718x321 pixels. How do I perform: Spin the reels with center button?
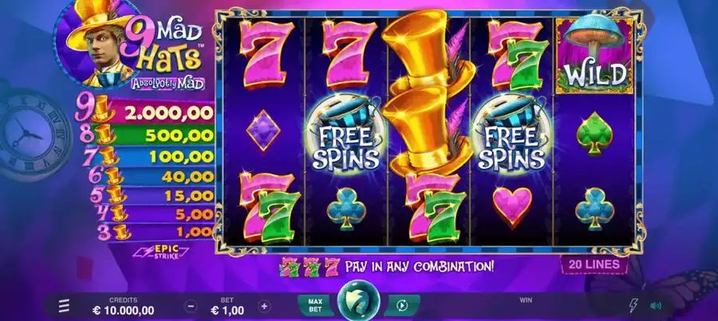[x=358, y=301]
